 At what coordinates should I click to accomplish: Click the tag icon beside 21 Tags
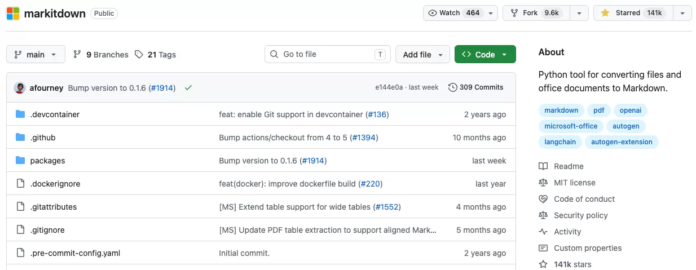pos(139,55)
